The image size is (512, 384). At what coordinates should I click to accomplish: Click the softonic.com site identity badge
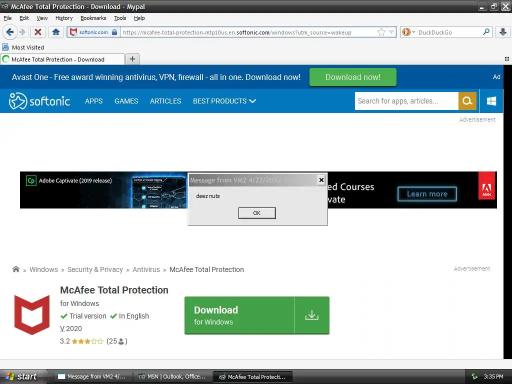93,32
